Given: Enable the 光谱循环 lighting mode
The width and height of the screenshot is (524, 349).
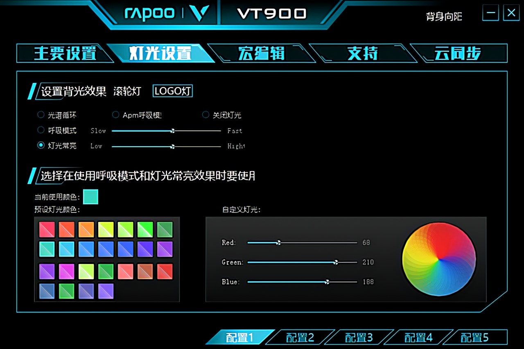Looking at the screenshot, I should click(41, 115).
